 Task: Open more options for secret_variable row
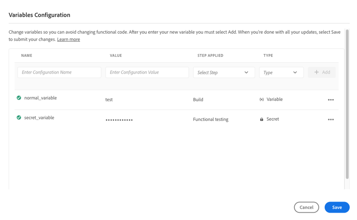pyautogui.click(x=331, y=119)
